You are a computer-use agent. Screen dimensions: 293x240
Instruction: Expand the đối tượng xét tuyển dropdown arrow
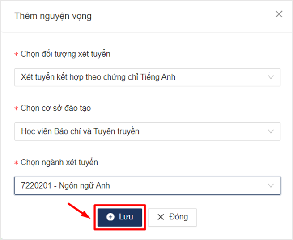coord(271,77)
